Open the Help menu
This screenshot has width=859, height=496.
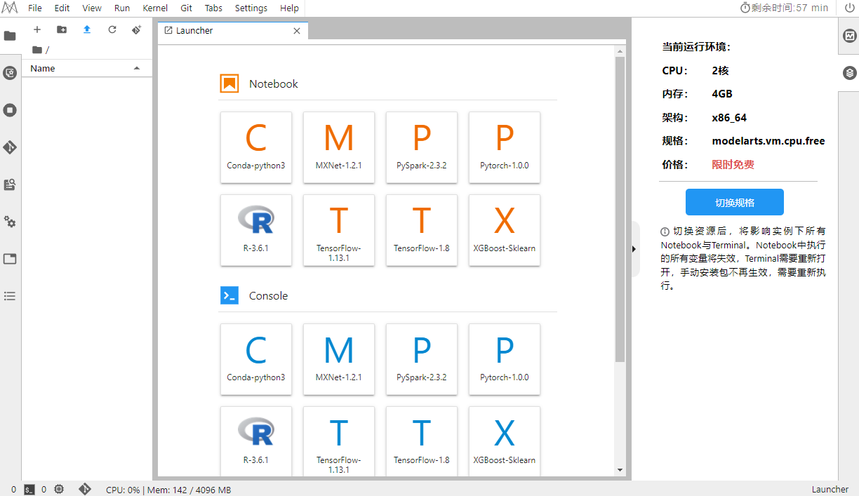click(x=289, y=8)
